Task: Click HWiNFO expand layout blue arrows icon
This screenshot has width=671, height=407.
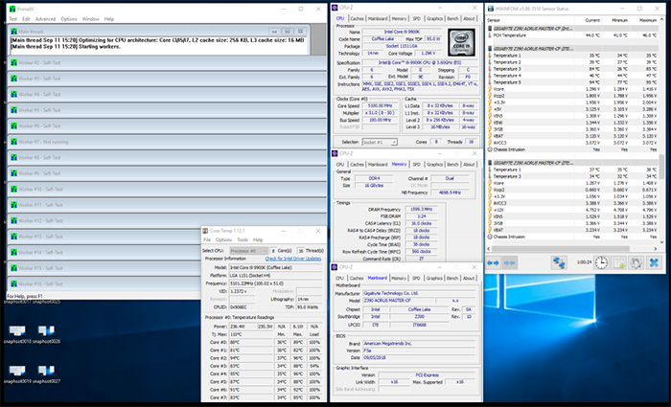Action: [x=493, y=262]
